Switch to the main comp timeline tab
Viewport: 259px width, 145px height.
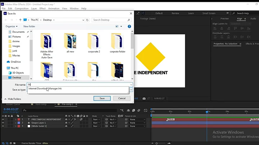click(x=41, y=104)
